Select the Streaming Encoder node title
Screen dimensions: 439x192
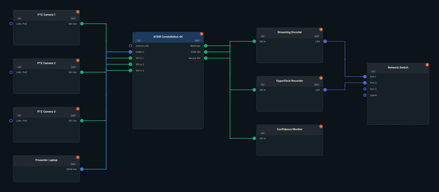tap(289, 32)
